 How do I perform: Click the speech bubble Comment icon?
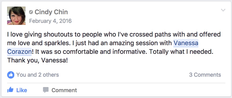click(46, 90)
